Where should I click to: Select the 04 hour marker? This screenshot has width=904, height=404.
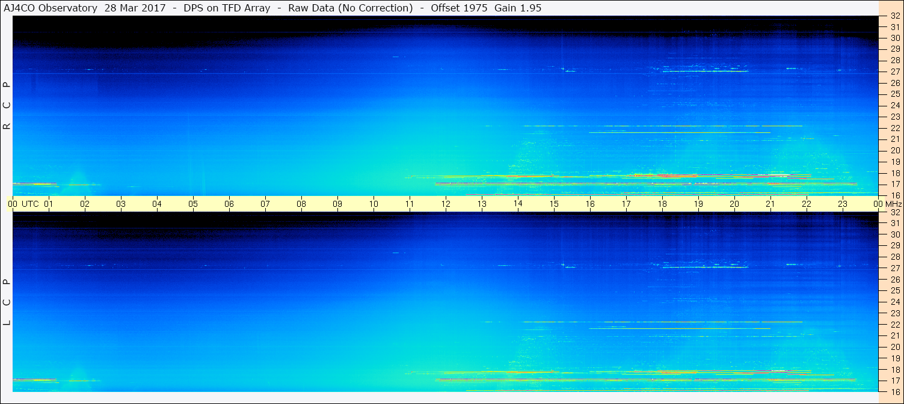click(x=157, y=204)
